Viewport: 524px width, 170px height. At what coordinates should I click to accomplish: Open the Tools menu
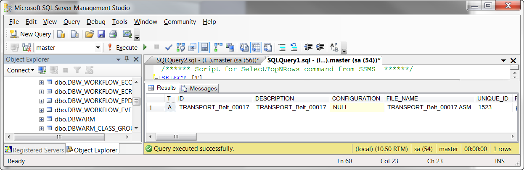click(120, 22)
